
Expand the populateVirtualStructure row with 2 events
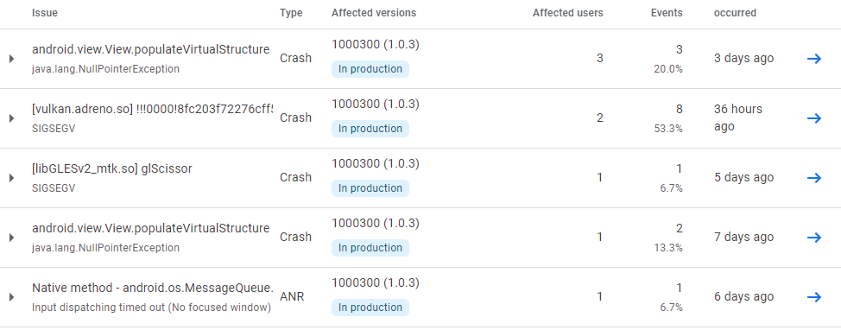12,238
